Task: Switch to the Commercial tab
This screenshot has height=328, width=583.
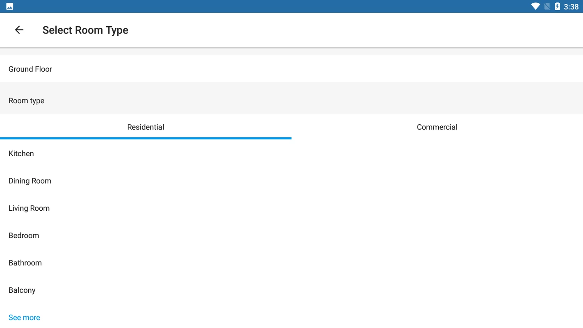Action: click(437, 127)
